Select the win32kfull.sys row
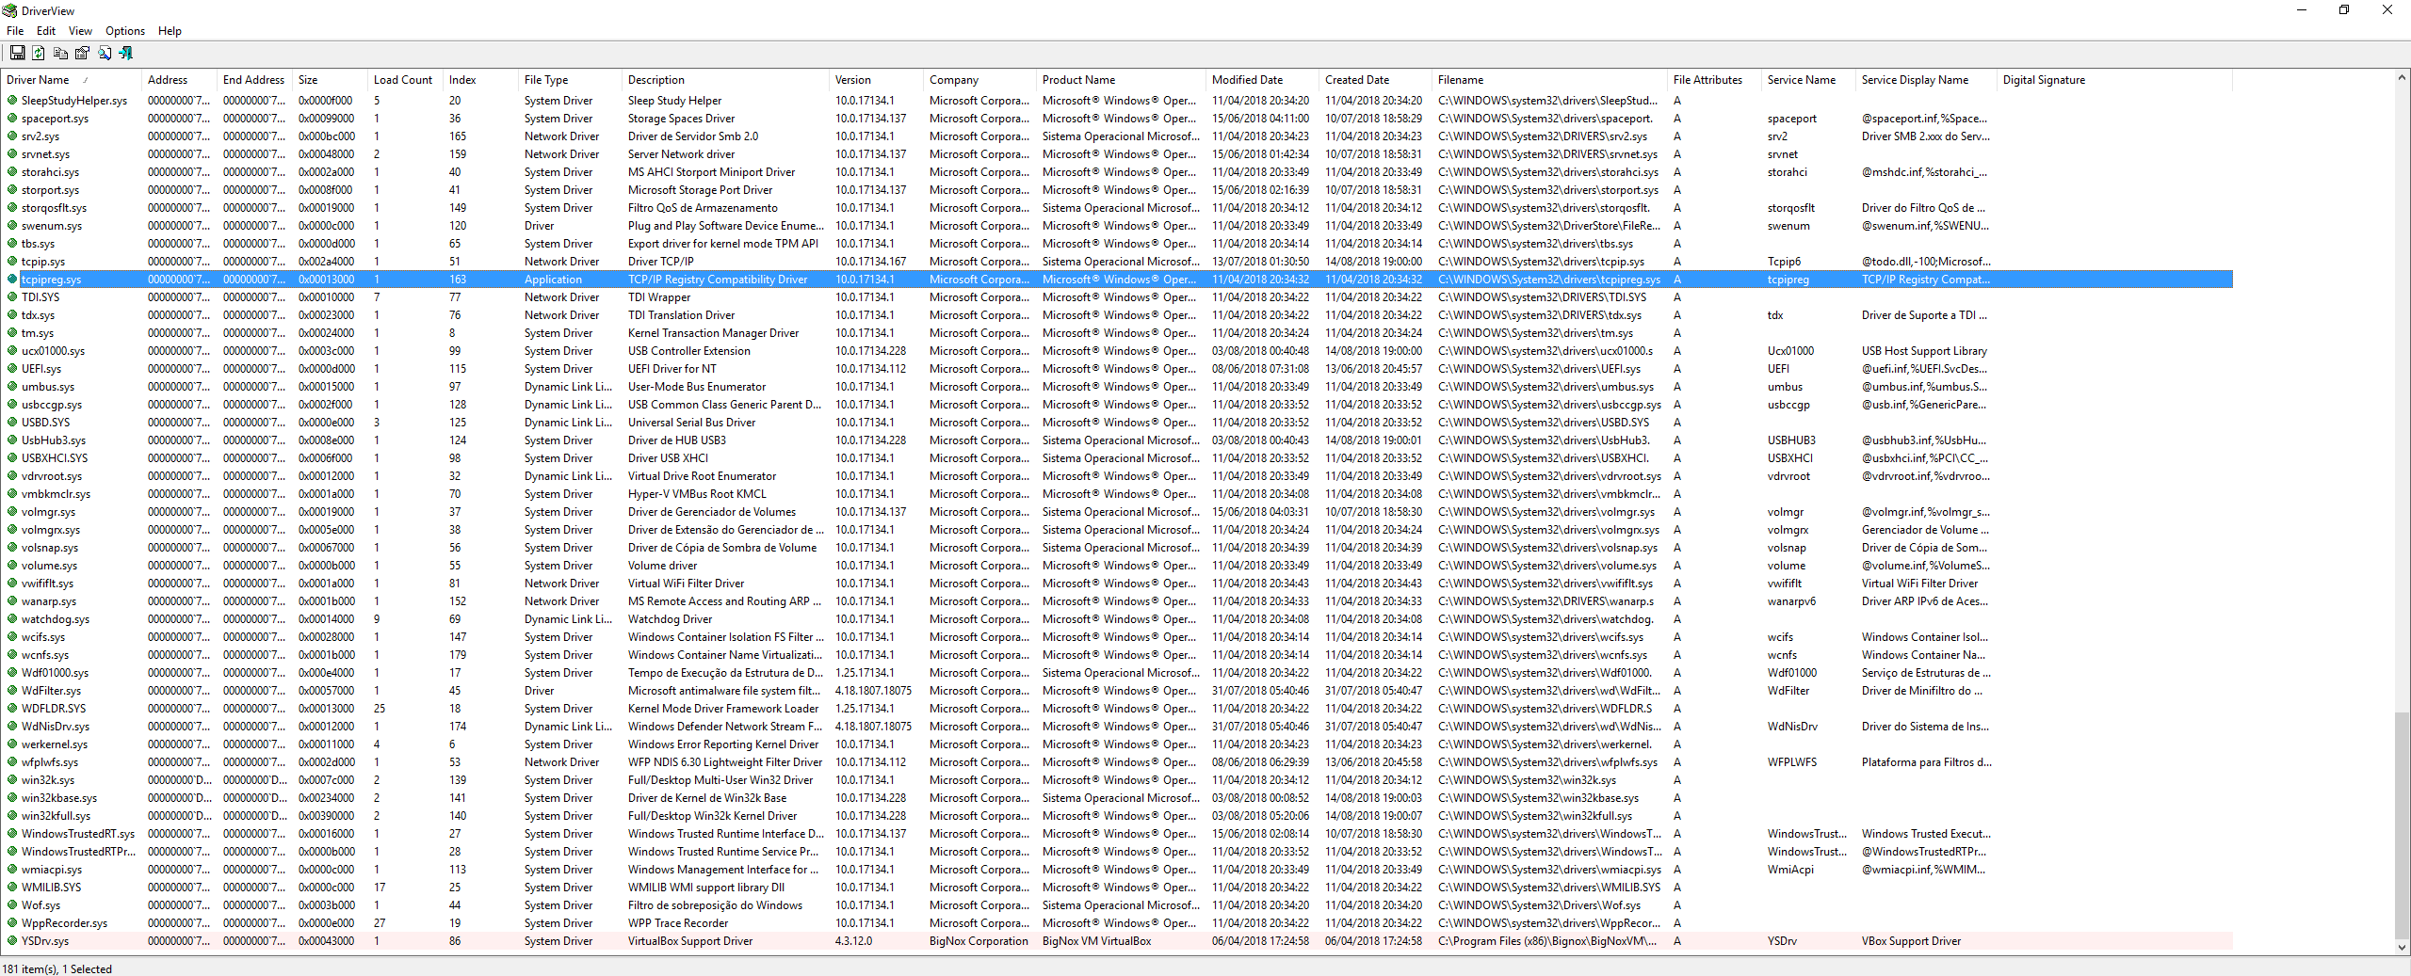Image resolution: width=2411 pixels, height=976 pixels. click(56, 816)
